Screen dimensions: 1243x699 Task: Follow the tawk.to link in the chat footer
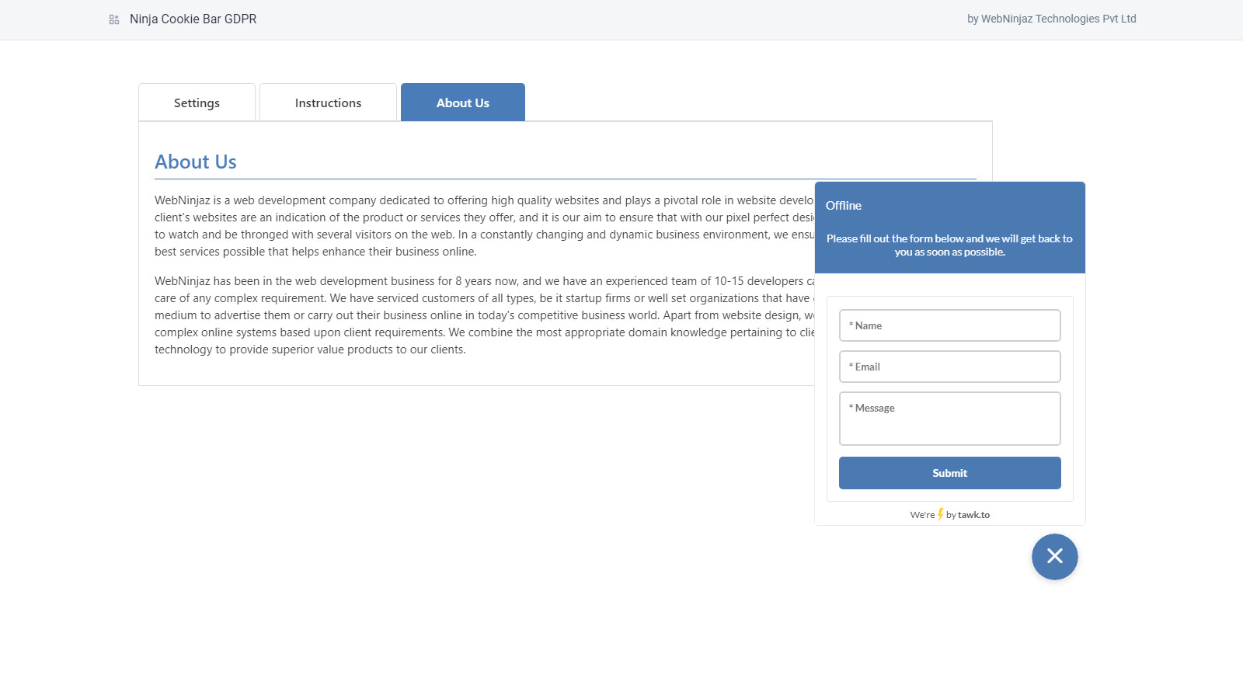click(973, 515)
